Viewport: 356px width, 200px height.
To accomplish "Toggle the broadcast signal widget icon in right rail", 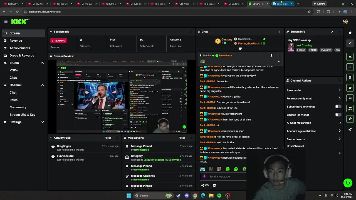I will click(350, 98).
